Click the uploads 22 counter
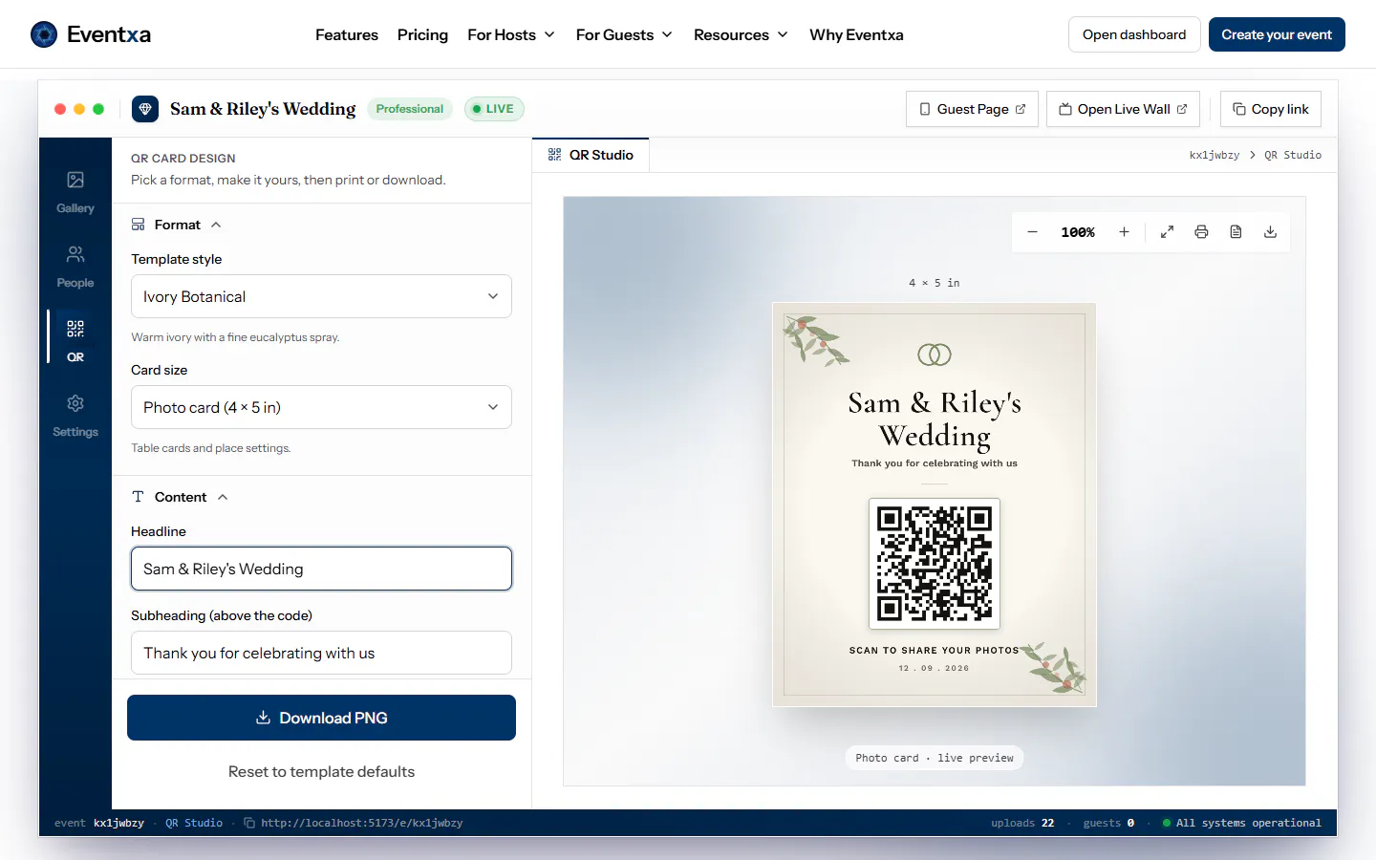The width and height of the screenshot is (1376, 860). [1022, 823]
